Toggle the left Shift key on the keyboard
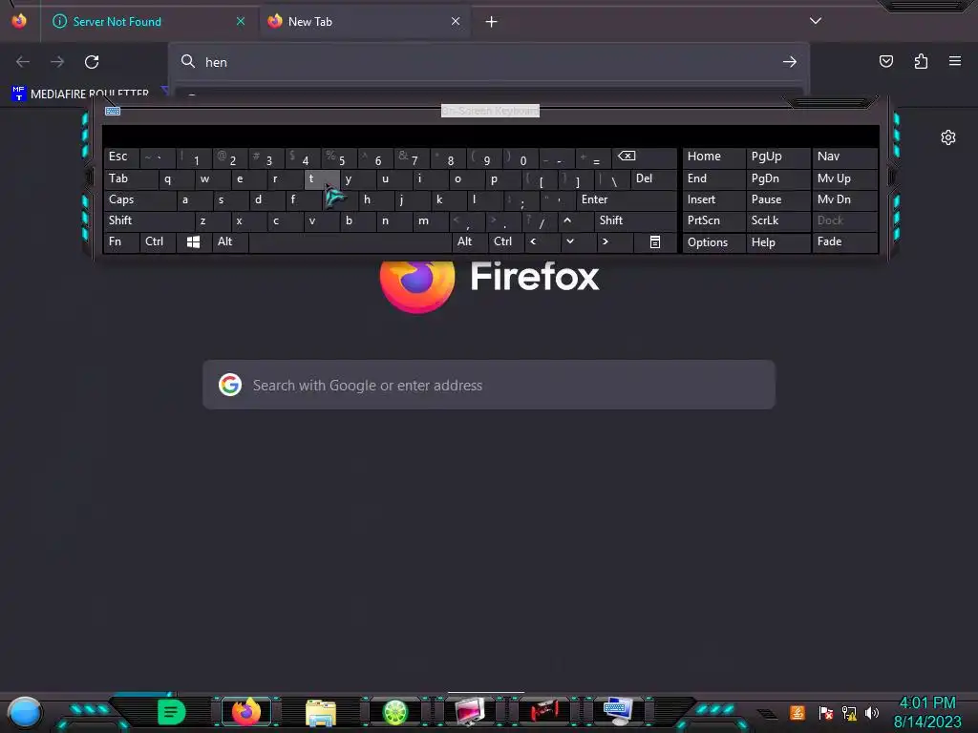This screenshot has width=978, height=733. (x=149, y=220)
